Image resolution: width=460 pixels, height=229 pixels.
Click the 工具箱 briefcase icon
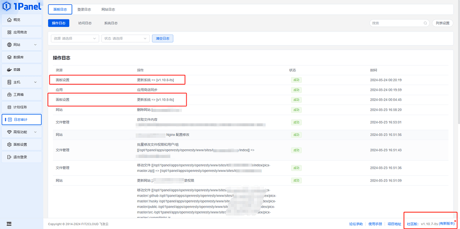point(9,94)
